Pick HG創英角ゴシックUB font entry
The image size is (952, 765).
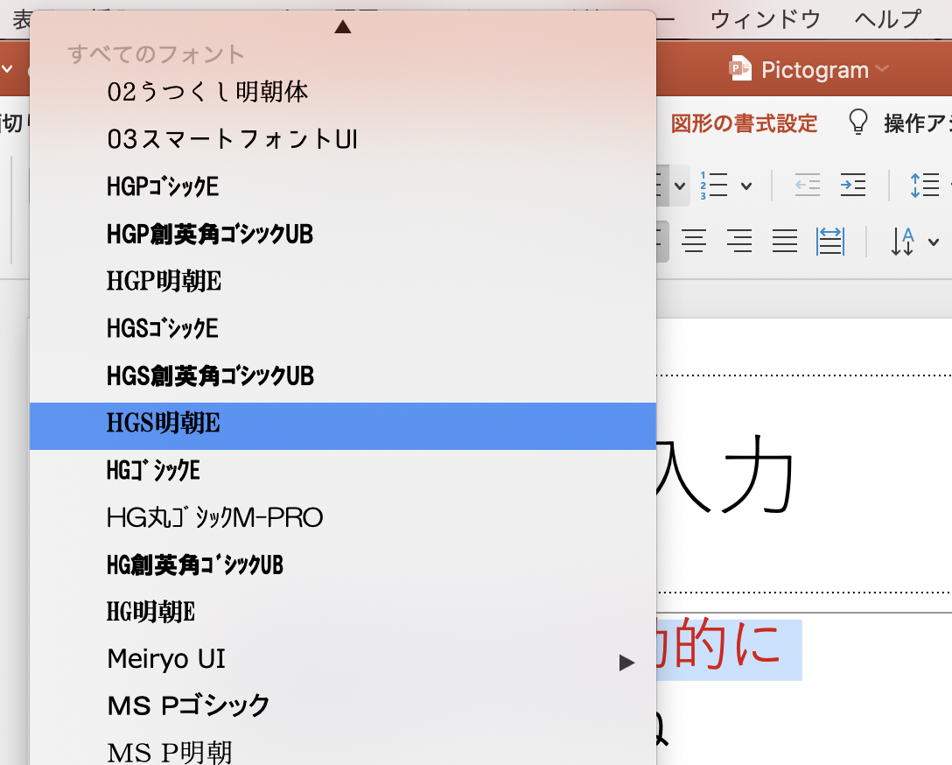(x=343, y=565)
